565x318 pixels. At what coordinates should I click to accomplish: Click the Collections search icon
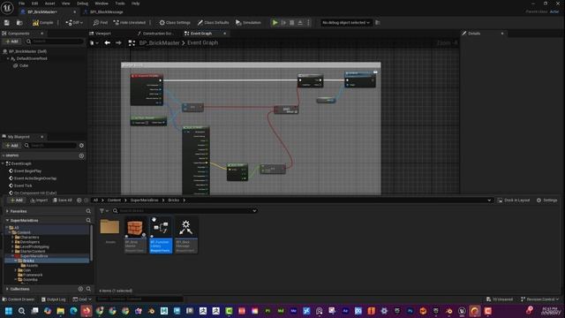pos(88,289)
